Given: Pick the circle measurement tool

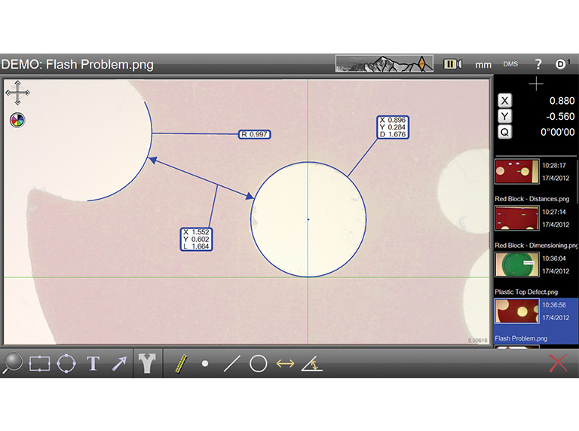Looking at the screenshot, I should (x=258, y=364).
